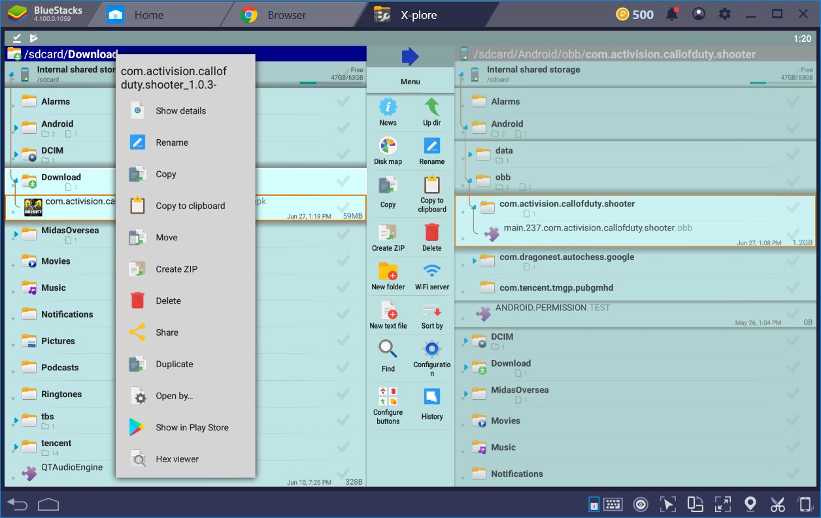Open Hex viewer from context menu

pyautogui.click(x=186, y=459)
